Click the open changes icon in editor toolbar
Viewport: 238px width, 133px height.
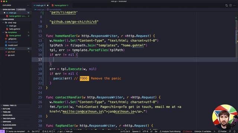(226, 5)
